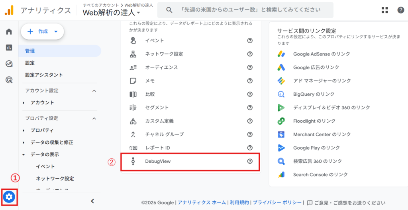Collapse the アカウント設定 section
This screenshot has height=210, width=408.
click(x=94, y=91)
